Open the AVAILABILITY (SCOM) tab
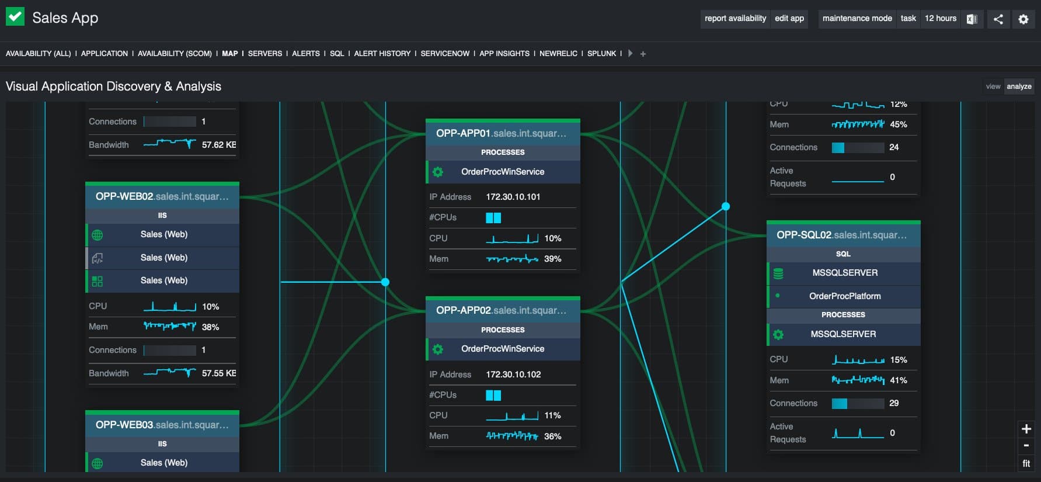1041x482 pixels. coord(175,54)
